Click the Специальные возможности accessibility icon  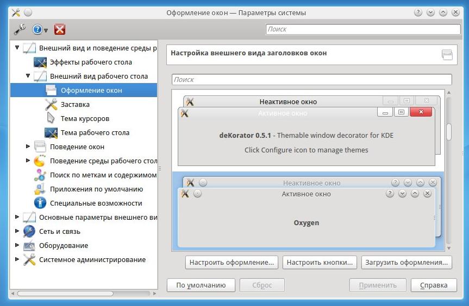coord(40,203)
